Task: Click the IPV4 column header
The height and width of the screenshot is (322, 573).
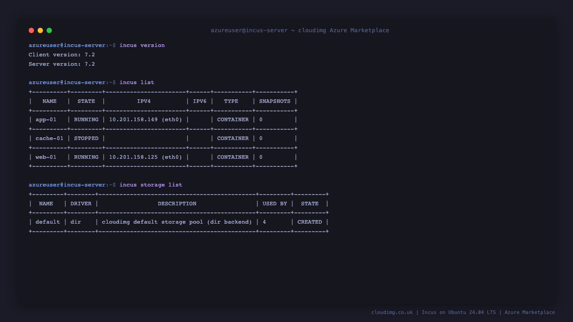Action: point(144,101)
